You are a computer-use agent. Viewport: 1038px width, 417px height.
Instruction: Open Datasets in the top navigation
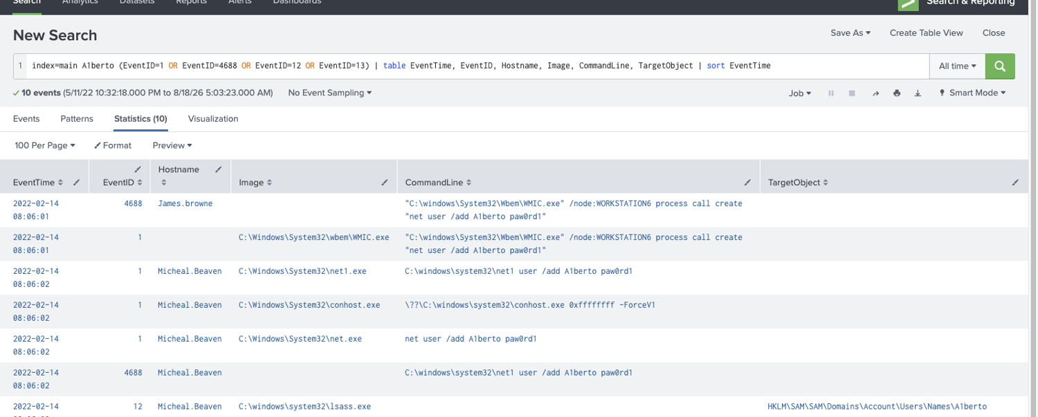(137, 2)
